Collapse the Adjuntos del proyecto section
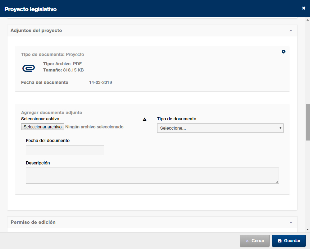 (291, 31)
